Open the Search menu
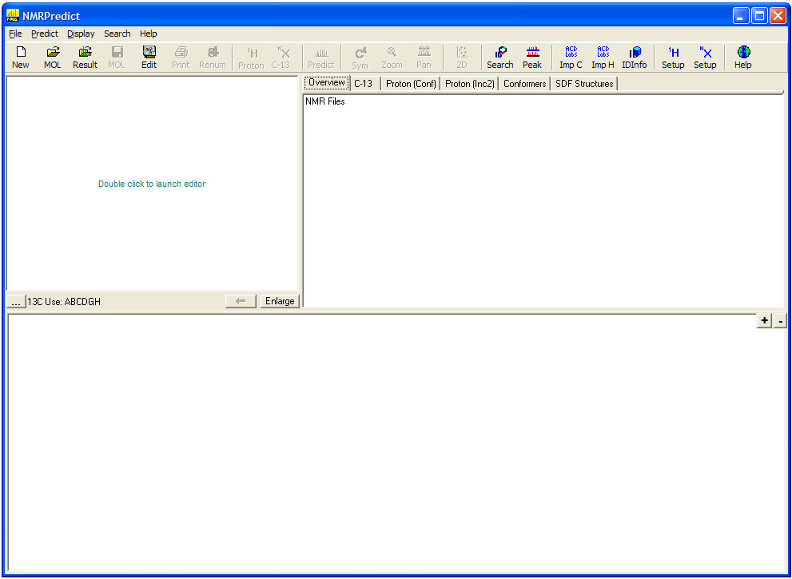 pos(117,34)
